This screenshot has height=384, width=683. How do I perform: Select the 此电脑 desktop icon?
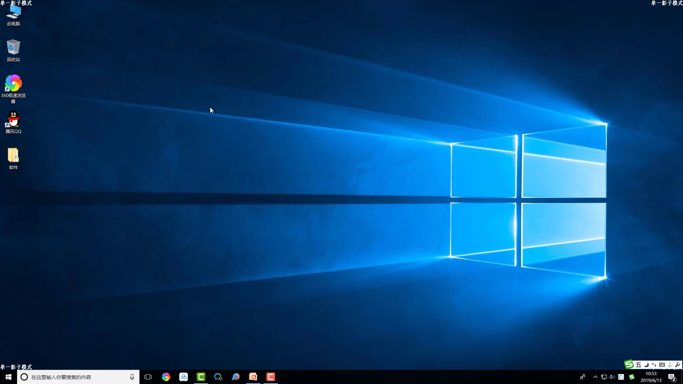click(x=14, y=16)
